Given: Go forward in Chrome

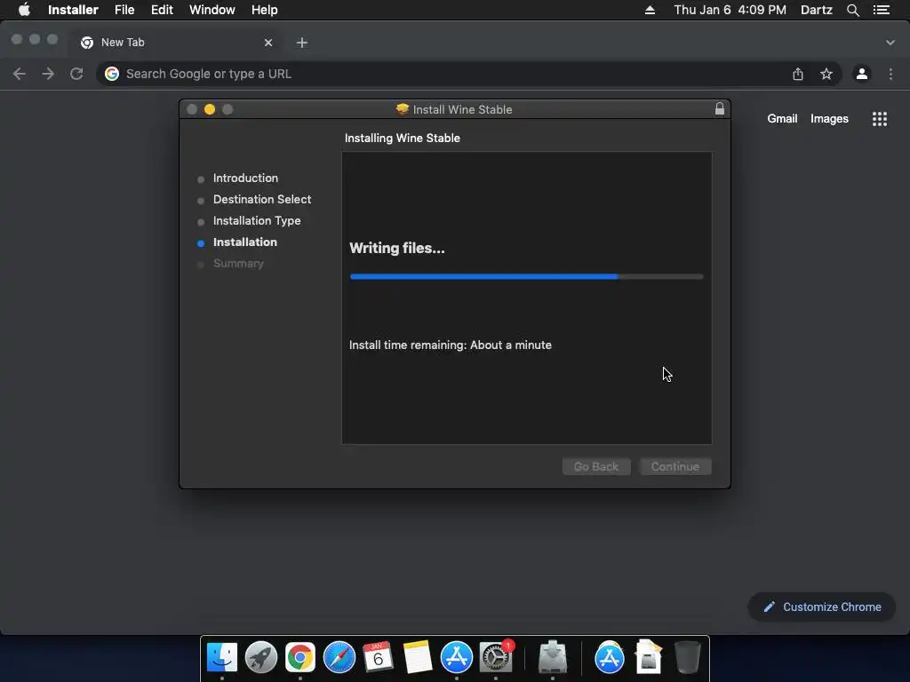Looking at the screenshot, I should coord(48,74).
